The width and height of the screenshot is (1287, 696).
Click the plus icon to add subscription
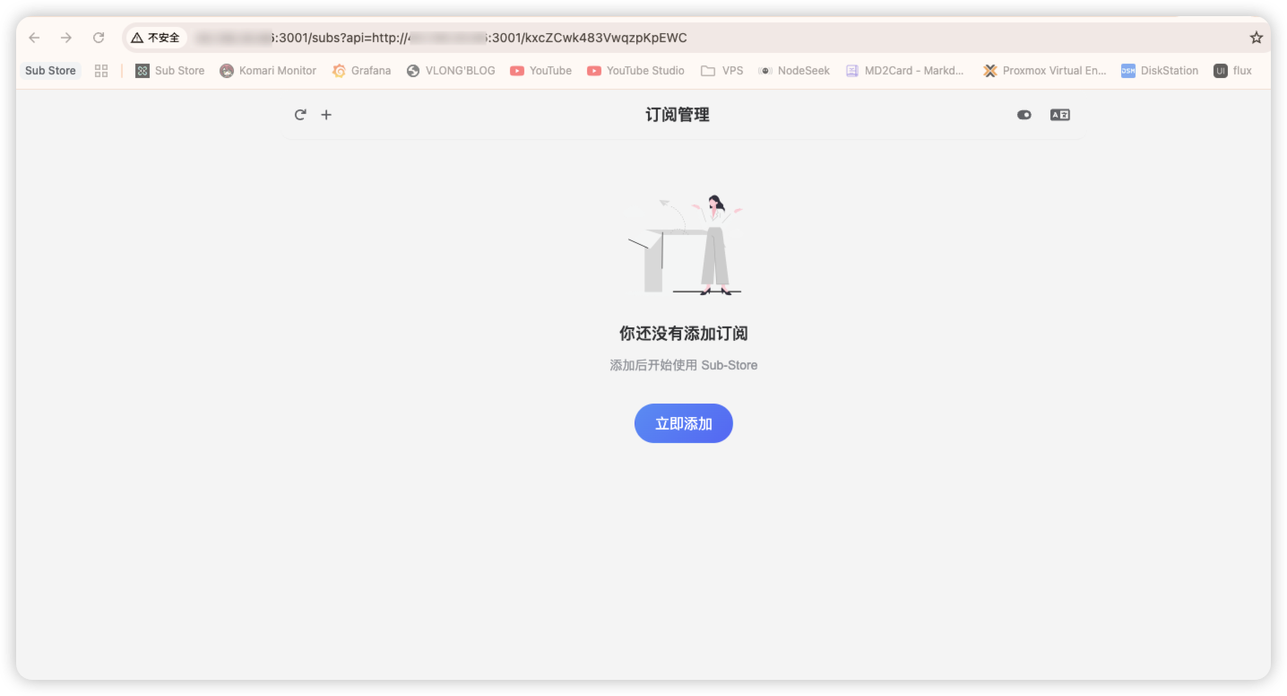click(x=326, y=115)
